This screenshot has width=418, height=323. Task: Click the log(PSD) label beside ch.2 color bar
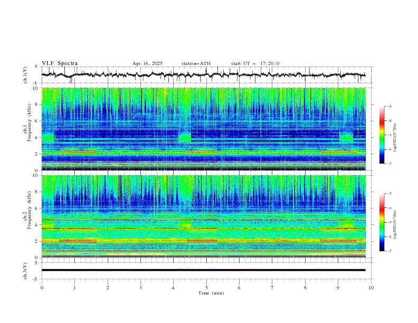(395, 225)
